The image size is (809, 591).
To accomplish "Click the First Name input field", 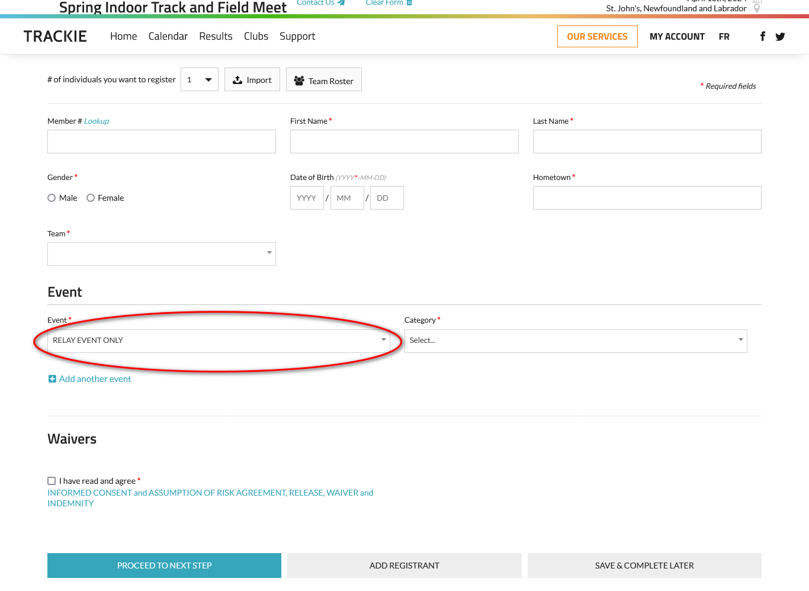I will [404, 142].
